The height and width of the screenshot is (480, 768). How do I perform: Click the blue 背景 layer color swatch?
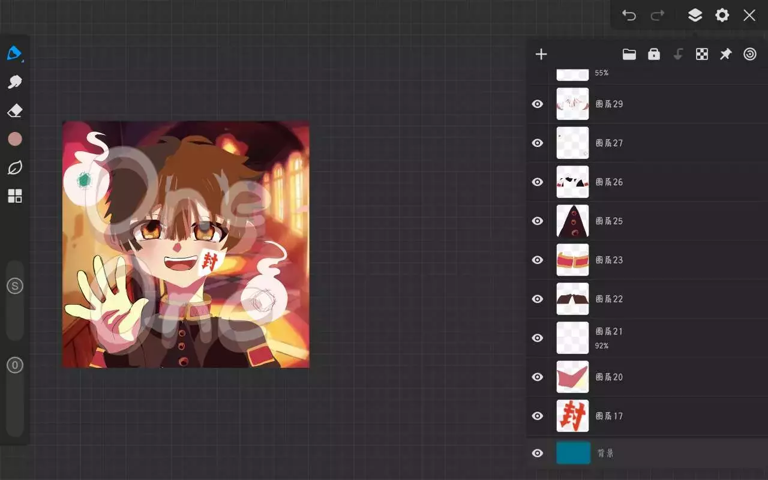click(x=573, y=453)
